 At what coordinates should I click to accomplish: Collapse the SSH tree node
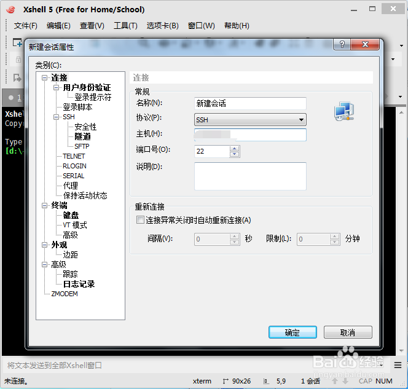click(56, 117)
